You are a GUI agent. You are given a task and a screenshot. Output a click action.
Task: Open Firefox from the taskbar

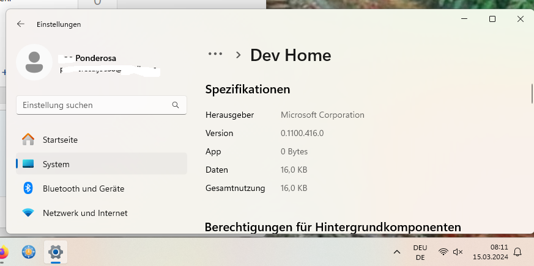pos(3,251)
